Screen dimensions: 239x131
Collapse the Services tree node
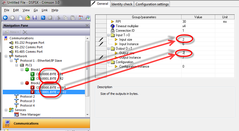[6, 110]
